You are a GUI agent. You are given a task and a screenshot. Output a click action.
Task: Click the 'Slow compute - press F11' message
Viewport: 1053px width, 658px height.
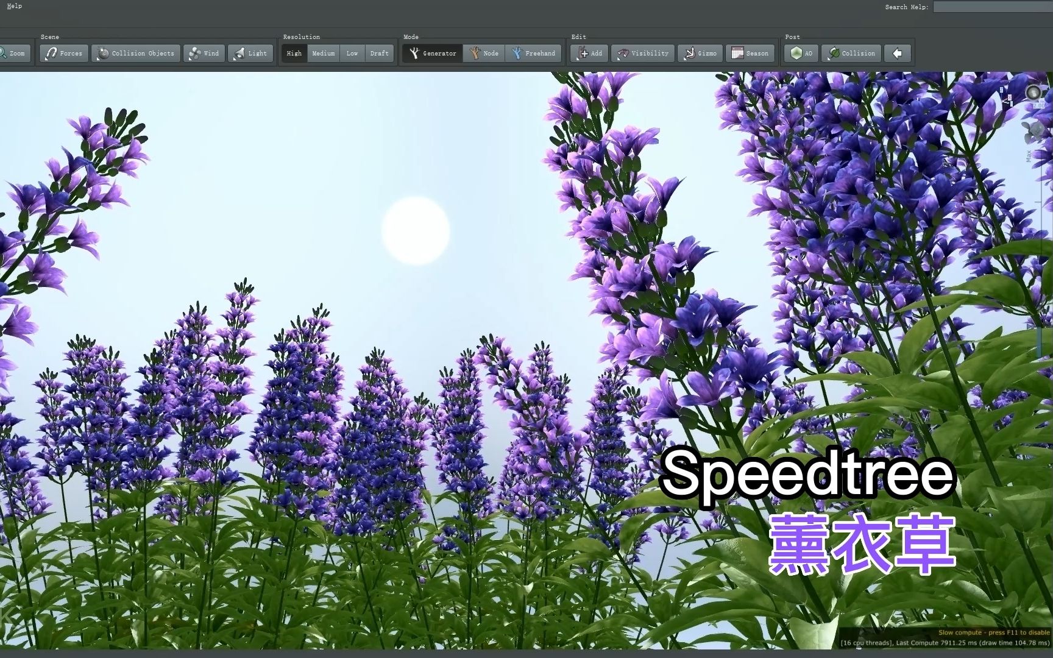(994, 632)
